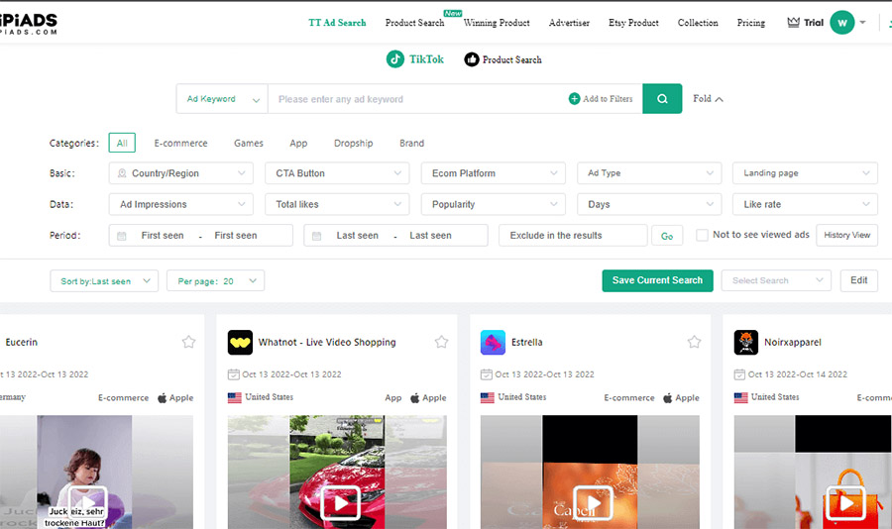Open the CTA Button dropdown
The width and height of the screenshot is (892, 529).
pyautogui.click(x=337, y=173)
